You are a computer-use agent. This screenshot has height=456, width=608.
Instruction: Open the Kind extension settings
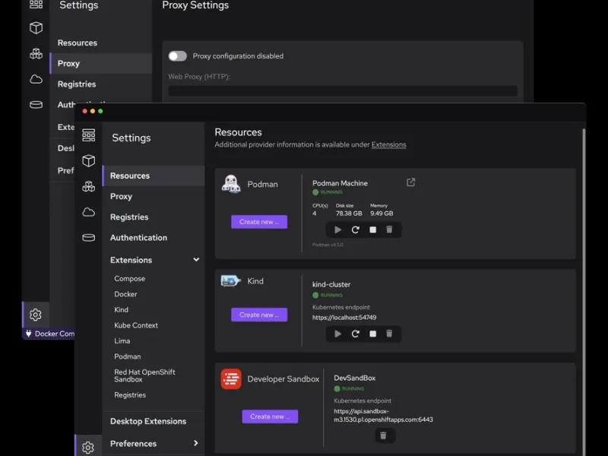[x=122, y=309]
